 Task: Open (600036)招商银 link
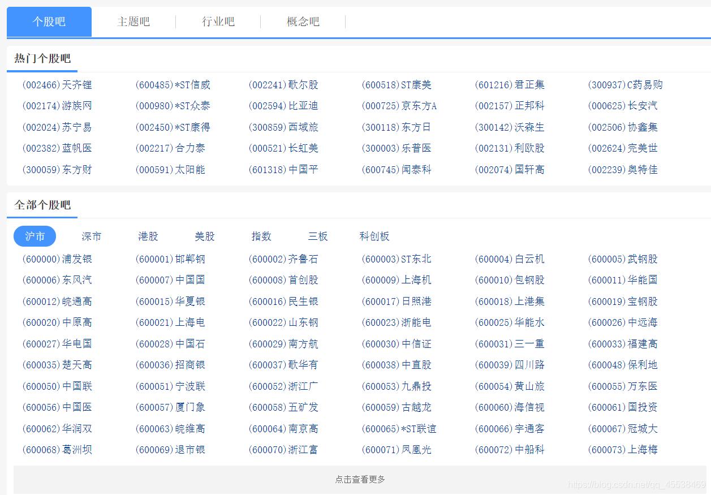[170, 365]
